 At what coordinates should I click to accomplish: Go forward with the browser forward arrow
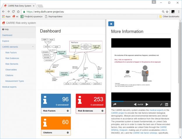tap(8, 12)
